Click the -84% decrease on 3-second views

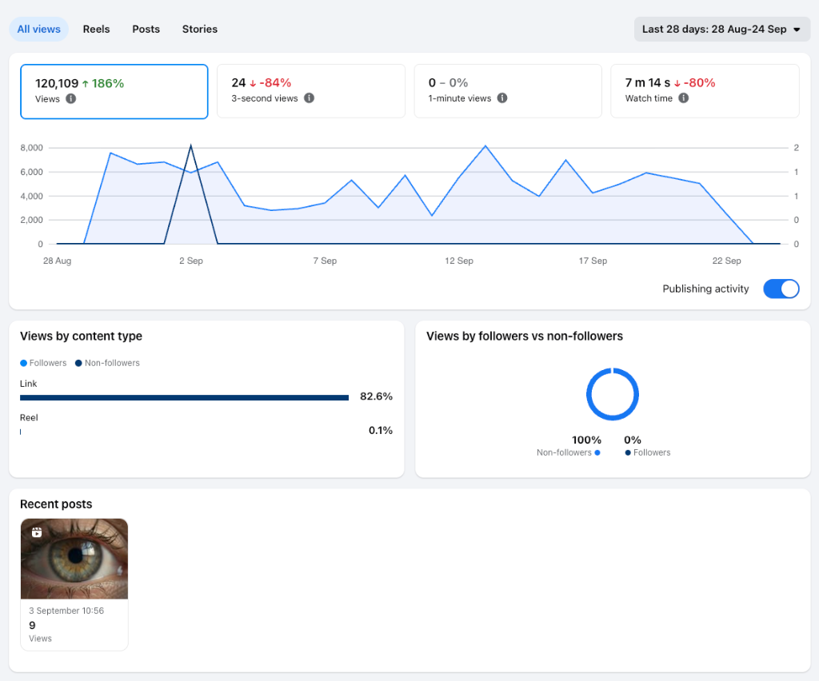coord(270,83)
